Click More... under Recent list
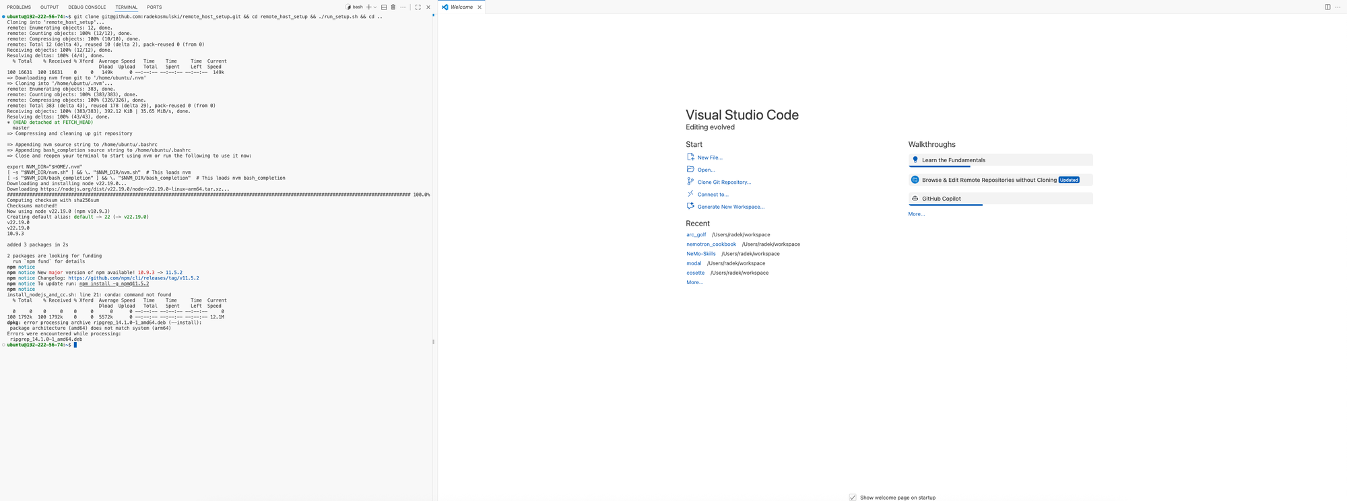1347x501 pixels. click(694, 283)
